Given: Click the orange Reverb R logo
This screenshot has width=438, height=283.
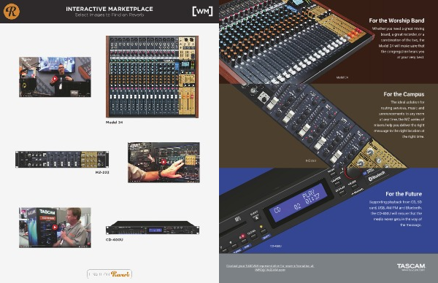Looking at the screenshot, I should pos(12,11).
